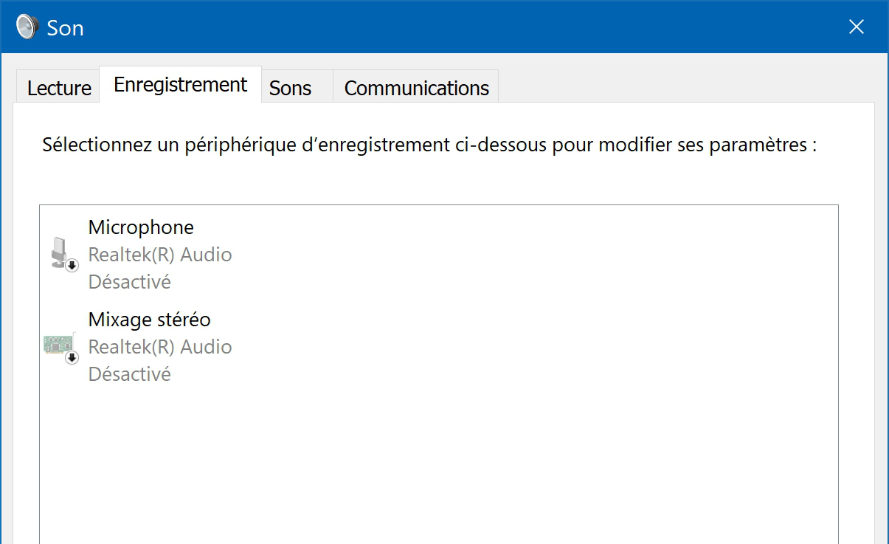Viewport: 889px width, 544px height.
Task: Switch to the Lecture tab
Action: point(58,87)
